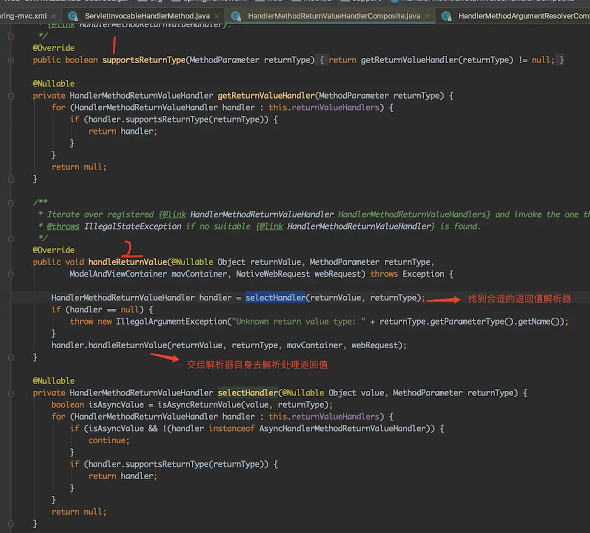The image size is (590, 533).
Task: Click the HandlerMethodArgumentResolverComposite class file icon
Action: point(447,16)
